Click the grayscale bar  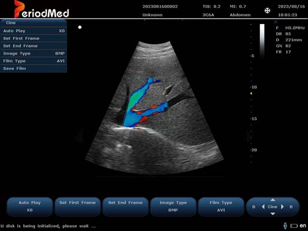(262, 41)
